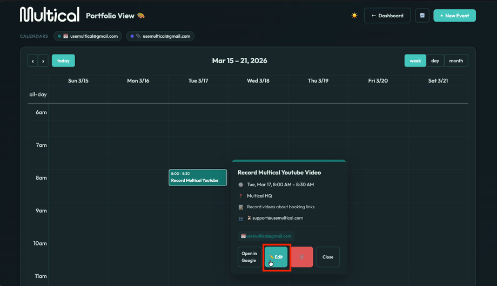Screen dimensions: 497x286
Task: Select the Thu 3/19 column header
Action: click(318, 81)
